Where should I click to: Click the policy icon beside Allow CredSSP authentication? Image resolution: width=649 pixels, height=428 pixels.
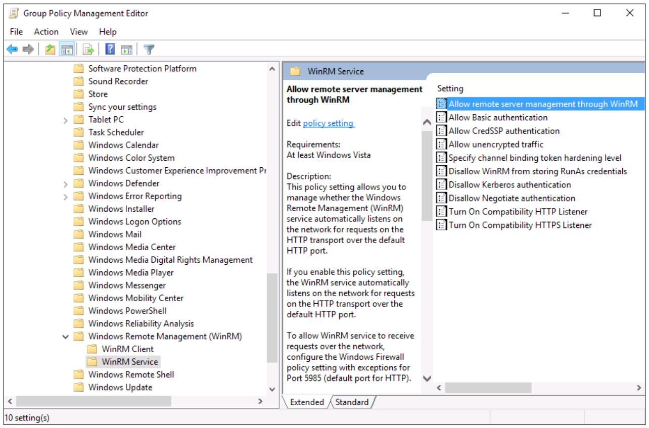point(442,131)
